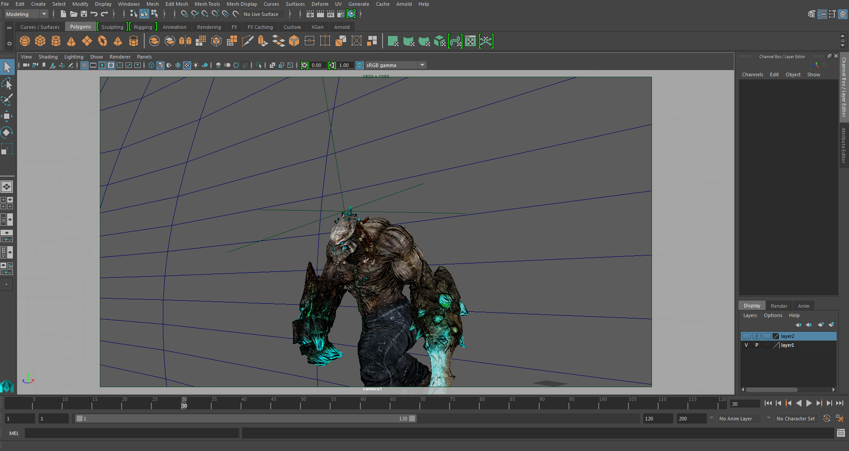
Task: Click create layer from selected icon
Action: [x=831, y=325]
